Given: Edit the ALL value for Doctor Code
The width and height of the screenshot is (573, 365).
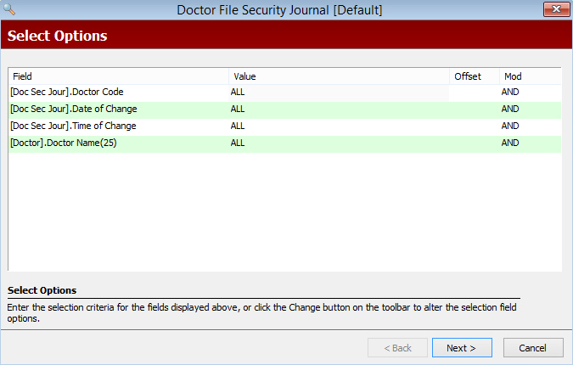Looking at the screenshot, I should pyautogui.click(x=238, y=92).
